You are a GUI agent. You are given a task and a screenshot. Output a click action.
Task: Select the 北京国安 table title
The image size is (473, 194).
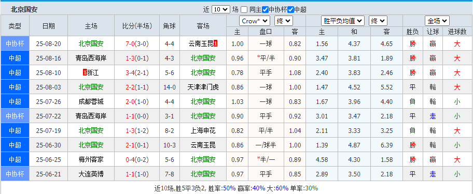24,10
